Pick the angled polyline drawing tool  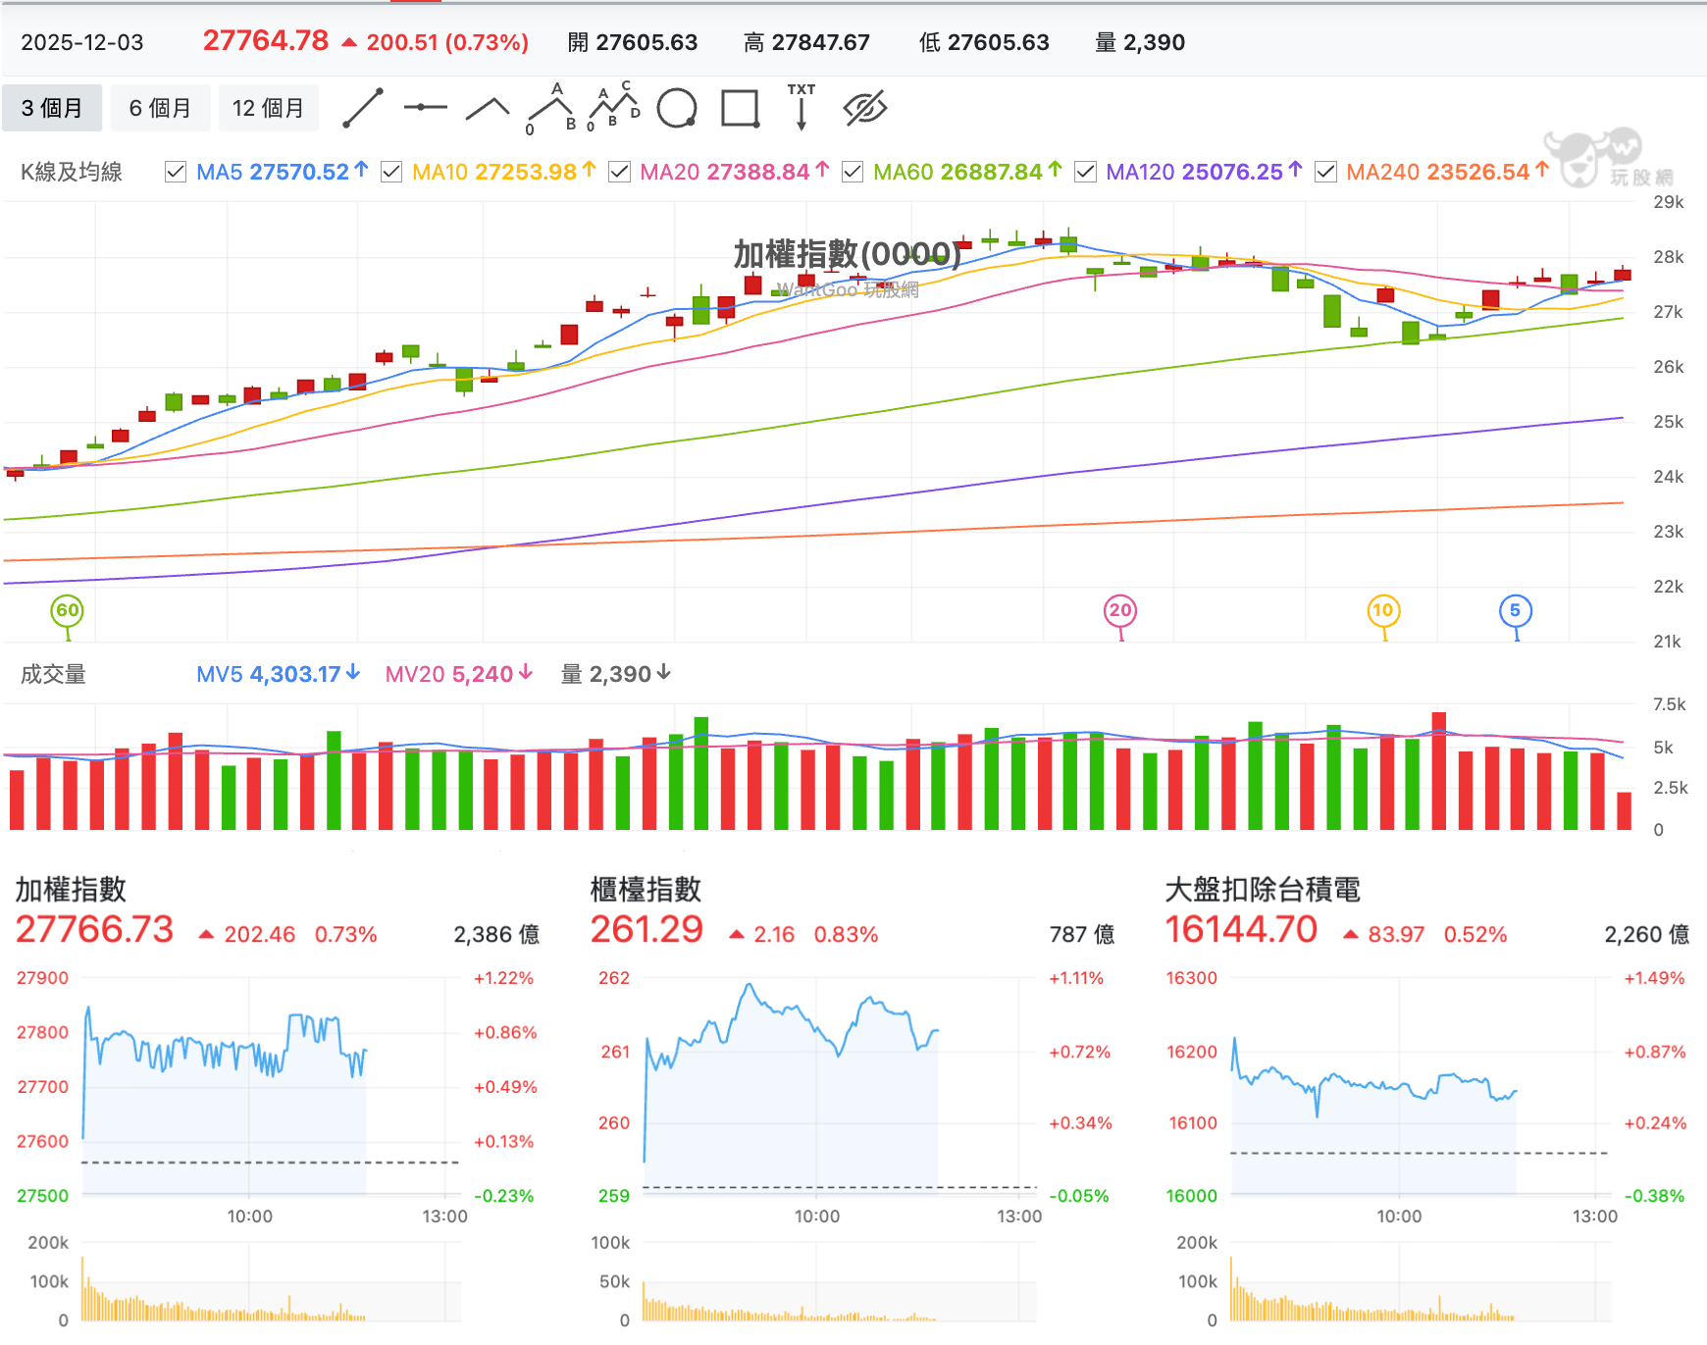488,108
